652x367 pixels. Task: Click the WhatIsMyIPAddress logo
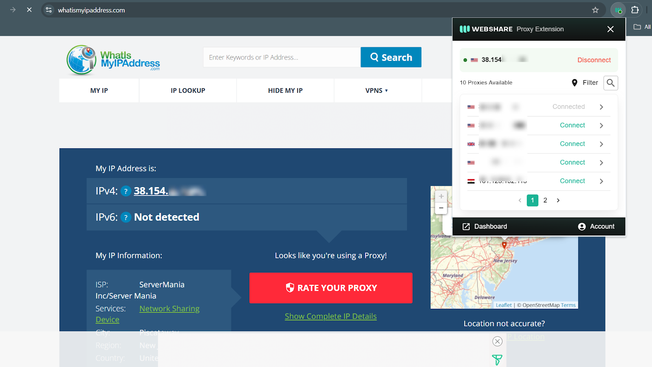pyautogui.click(x=113, y=60)
